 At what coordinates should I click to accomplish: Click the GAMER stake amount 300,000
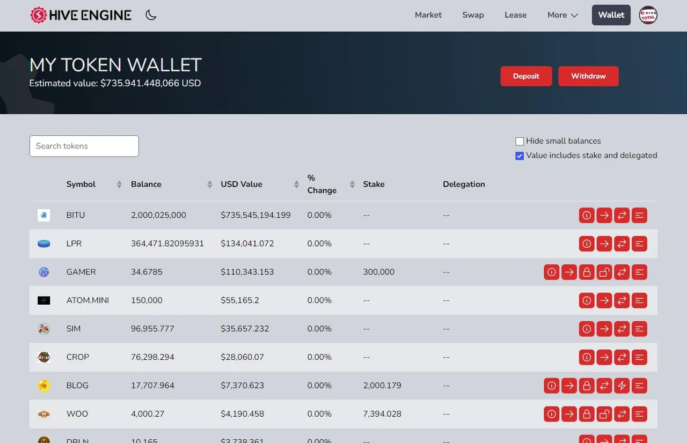pos(379,272)
